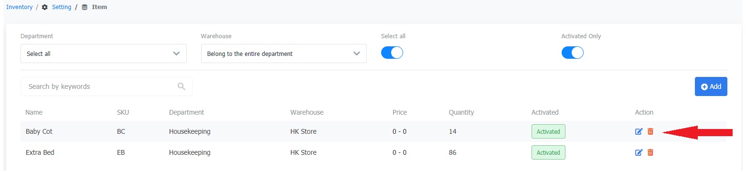The image size is (746, 172).
Task: Go to Inventory breadcrumb link
Action: [x=20, y=7]
